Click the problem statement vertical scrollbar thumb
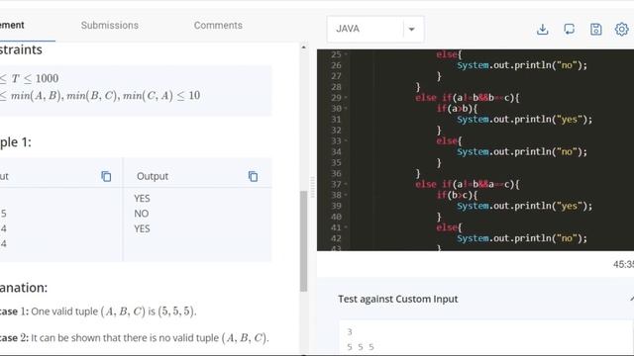634x356 pixels. pos(304,241)
